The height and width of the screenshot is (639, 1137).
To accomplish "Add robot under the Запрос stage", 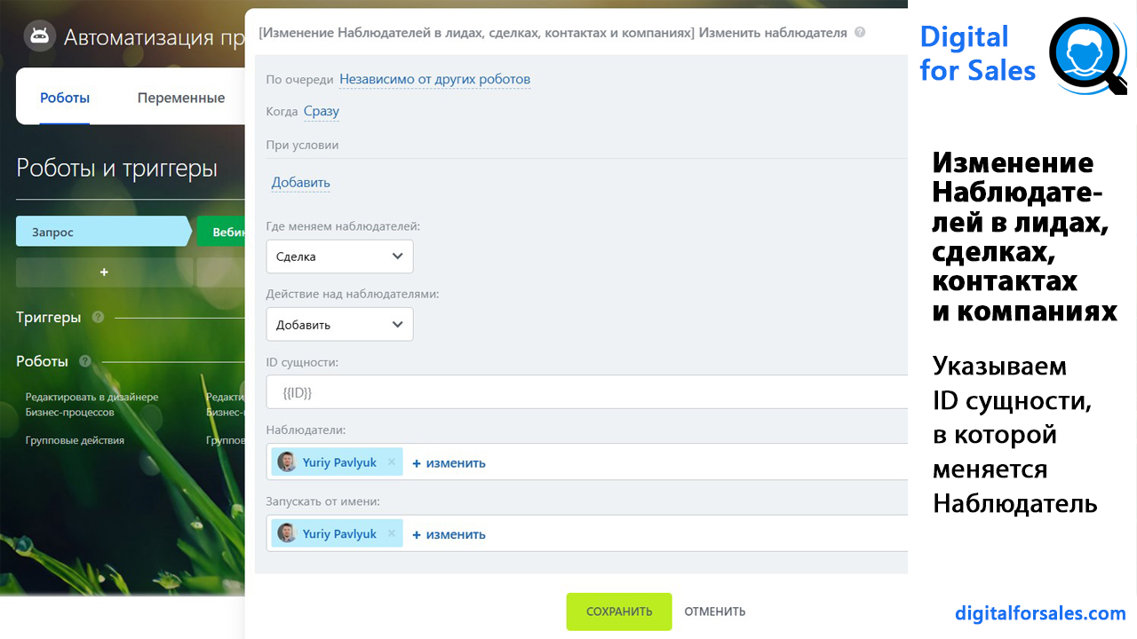I will click(x=104, y=272).
